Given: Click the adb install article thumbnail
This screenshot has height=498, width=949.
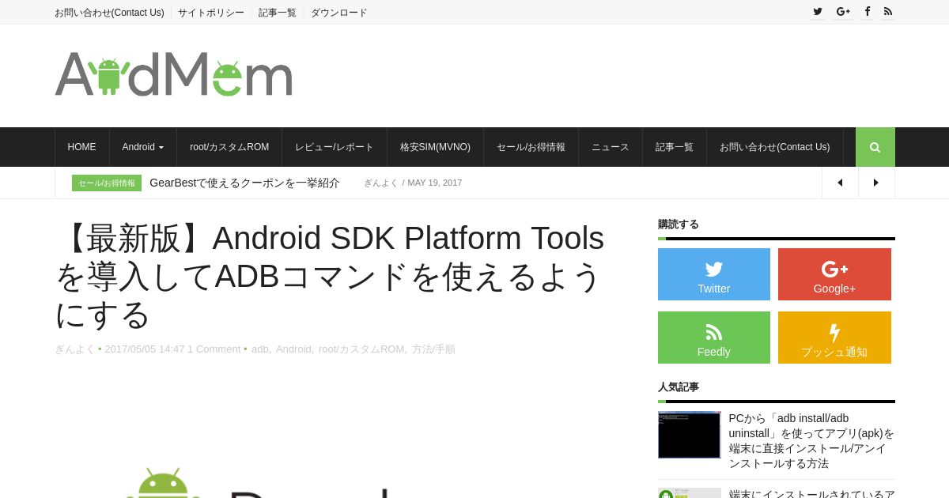Looking at the screenshot, I should click(690, 435).
